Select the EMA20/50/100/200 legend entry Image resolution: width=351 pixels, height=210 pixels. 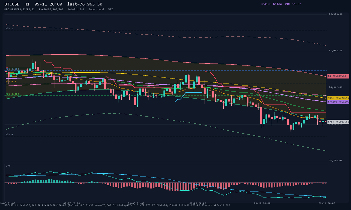[51, 9]
